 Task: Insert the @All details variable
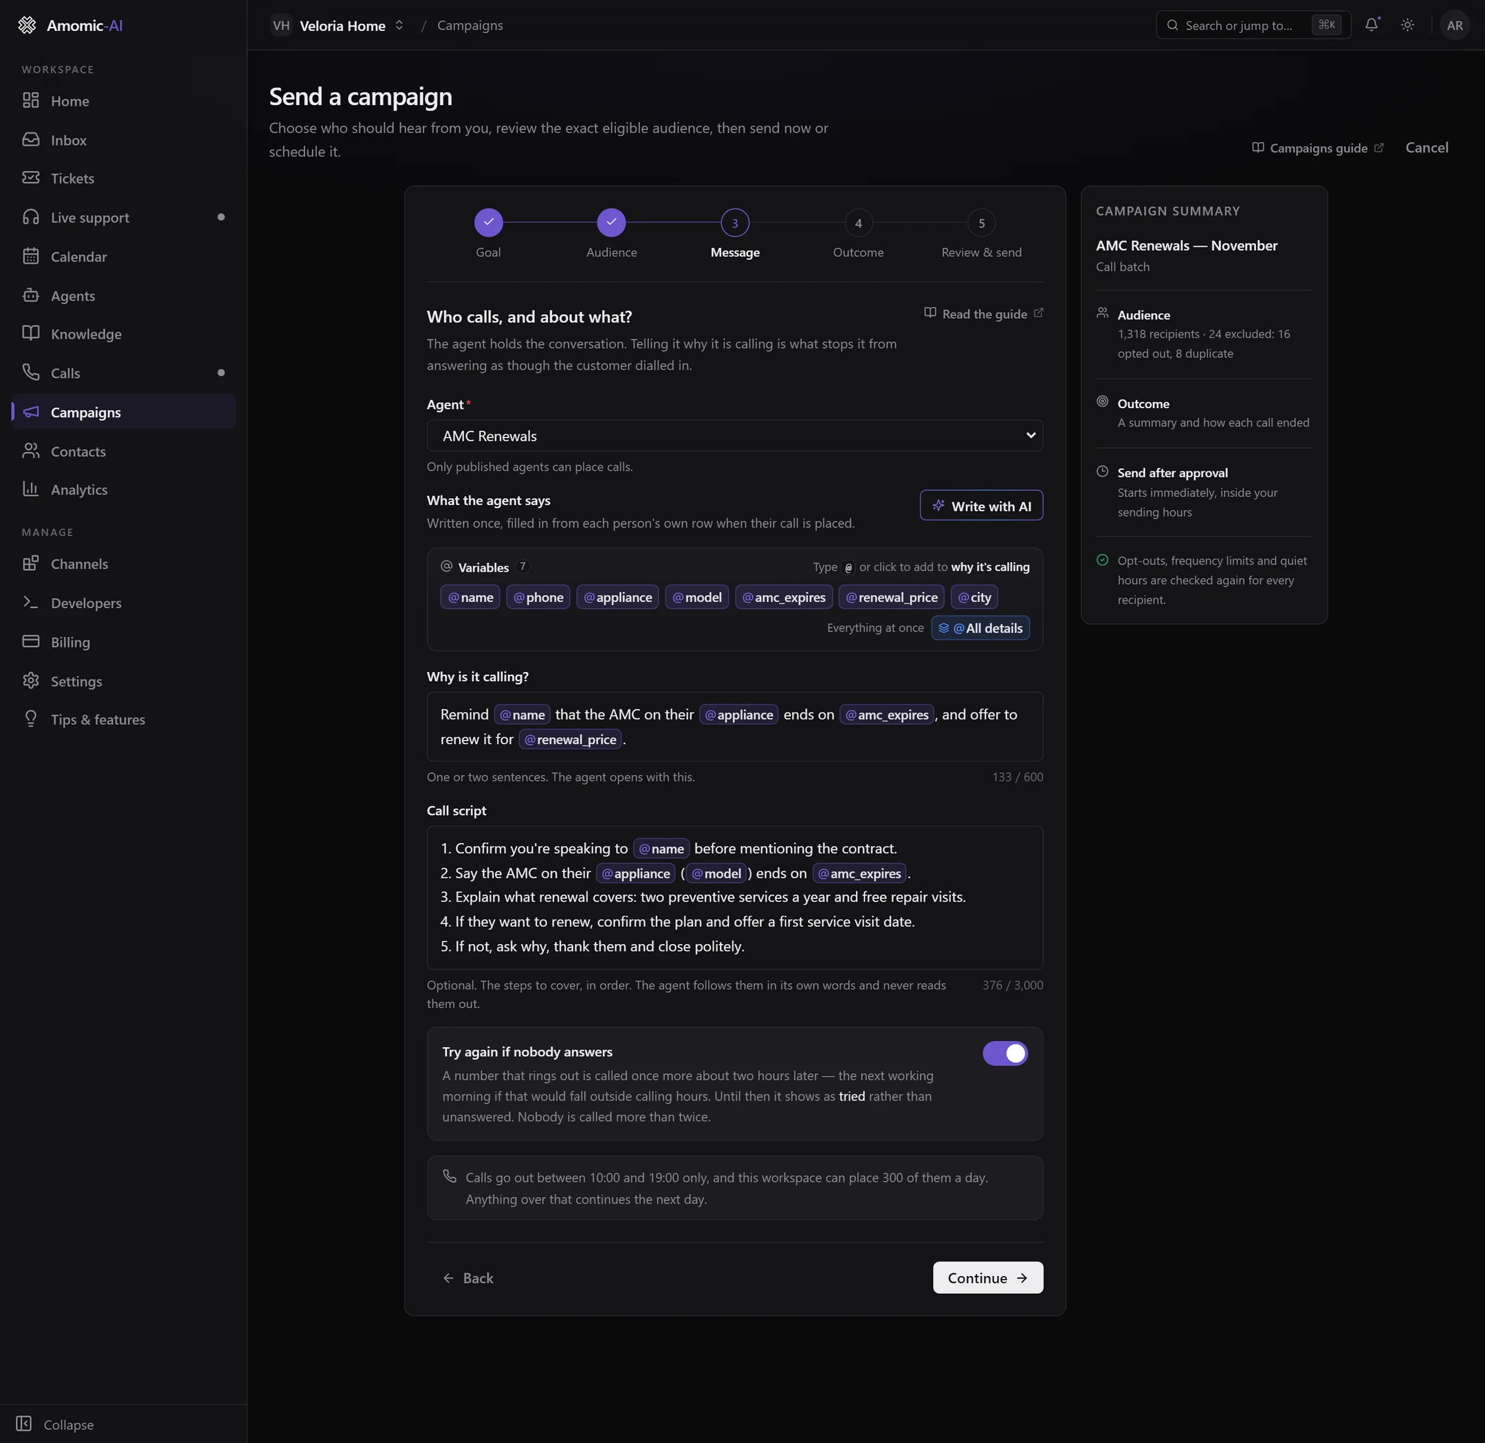pos(980,627)
